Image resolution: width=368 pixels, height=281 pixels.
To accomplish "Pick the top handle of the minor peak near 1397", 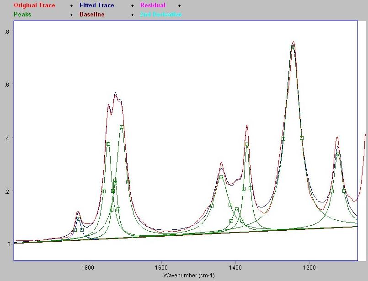I will pyautogui.click(x=237, y=209).
